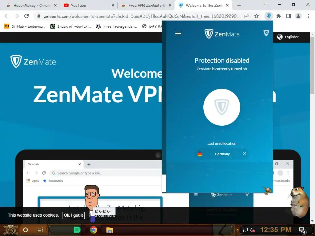
Task: Open ZenMate extension icon in Chrome toolbar
Action: [x=269, y=16]
